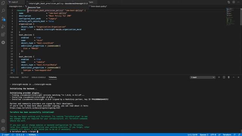Open errors and warnings count in status bar
Image resolution: width=242 pixels, height=136 pixels.
[x=20, y=134]
